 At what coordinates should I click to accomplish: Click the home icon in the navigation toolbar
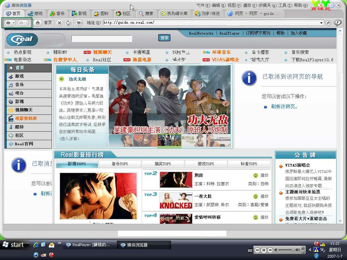pyautogui.click(x=38, y=23)
